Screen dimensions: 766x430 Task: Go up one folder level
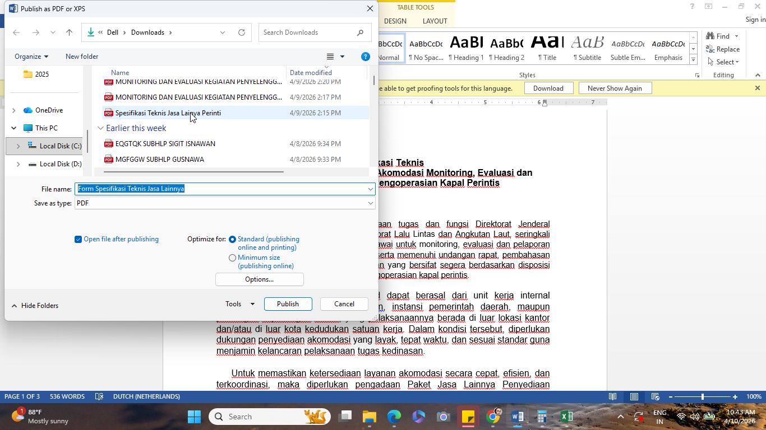[70, 32]
